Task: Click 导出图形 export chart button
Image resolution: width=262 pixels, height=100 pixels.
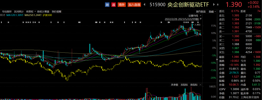Action: 7,12
